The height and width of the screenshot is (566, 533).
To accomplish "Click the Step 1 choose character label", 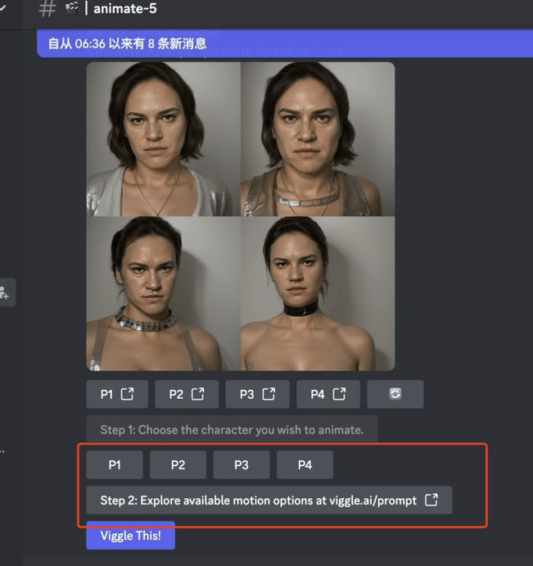I will pos(232,429).
